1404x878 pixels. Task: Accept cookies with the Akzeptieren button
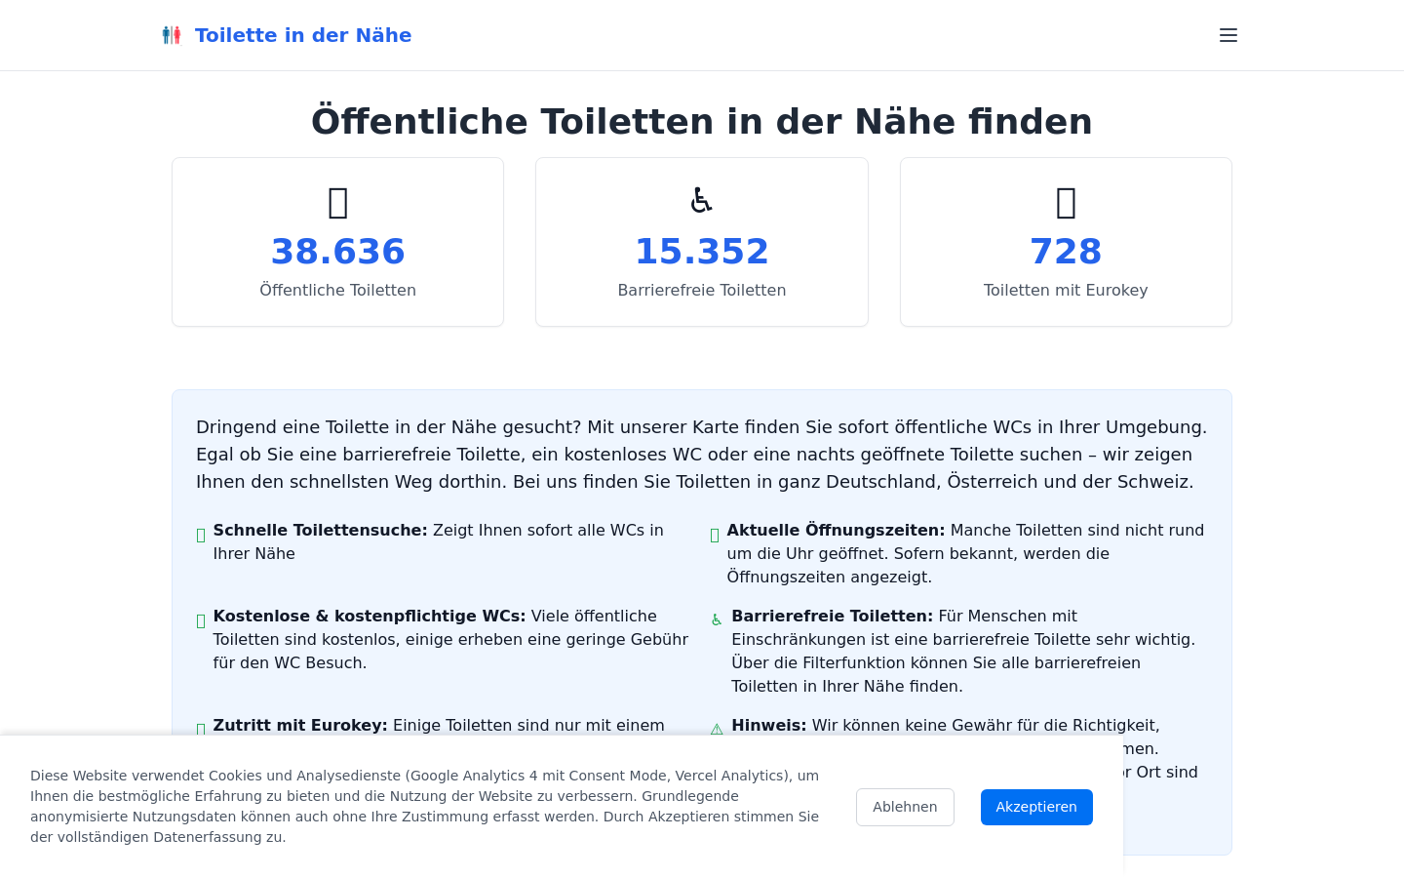pyautogui.click(x=1036, y=807)
